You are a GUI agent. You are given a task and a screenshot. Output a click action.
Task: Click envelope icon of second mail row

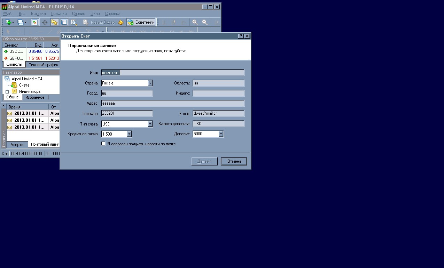click(10, 120)
